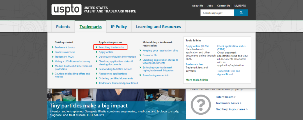Type in the Search uspto.gov field
Screen dimensions: 303x120
tap(217, 13)
